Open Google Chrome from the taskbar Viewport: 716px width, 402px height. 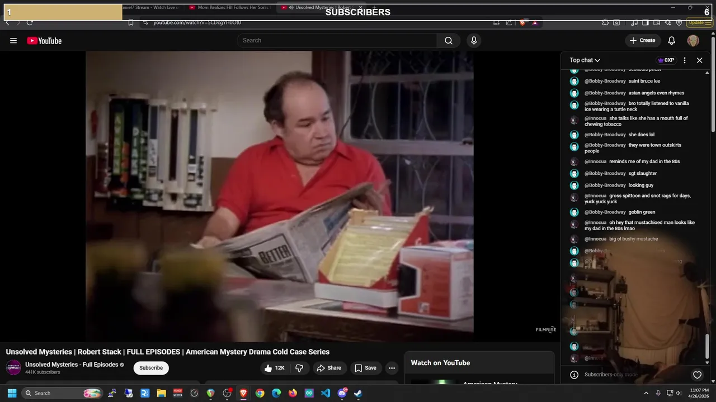(260, 393)
